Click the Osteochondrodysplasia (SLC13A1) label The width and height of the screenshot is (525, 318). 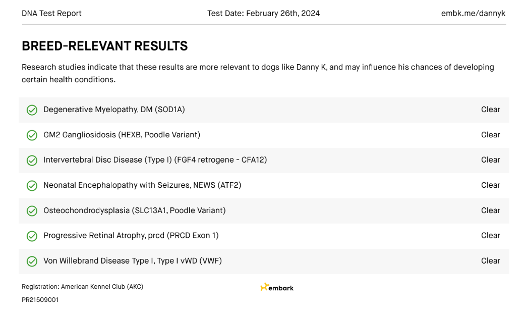134,210
